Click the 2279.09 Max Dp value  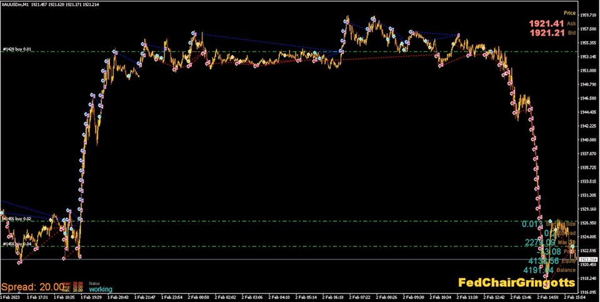pyautogui.click(x=539, y=243)
